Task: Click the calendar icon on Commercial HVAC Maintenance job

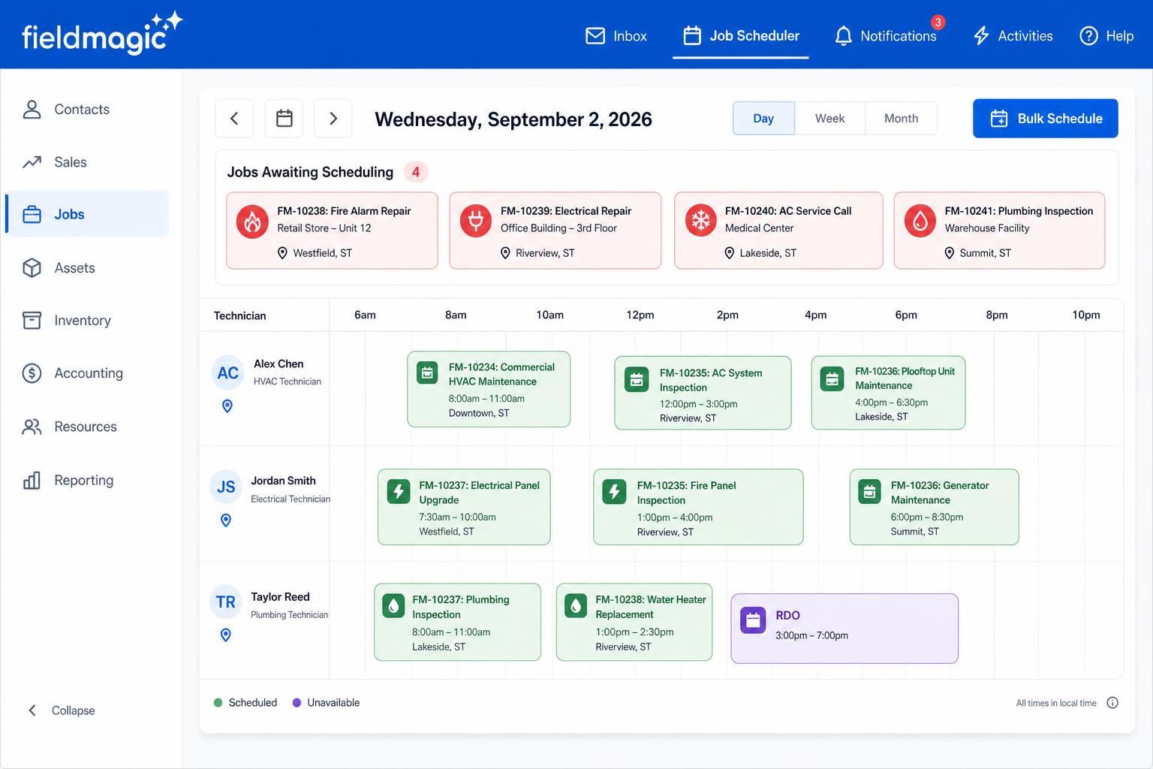Action: [x=427, y=372]
